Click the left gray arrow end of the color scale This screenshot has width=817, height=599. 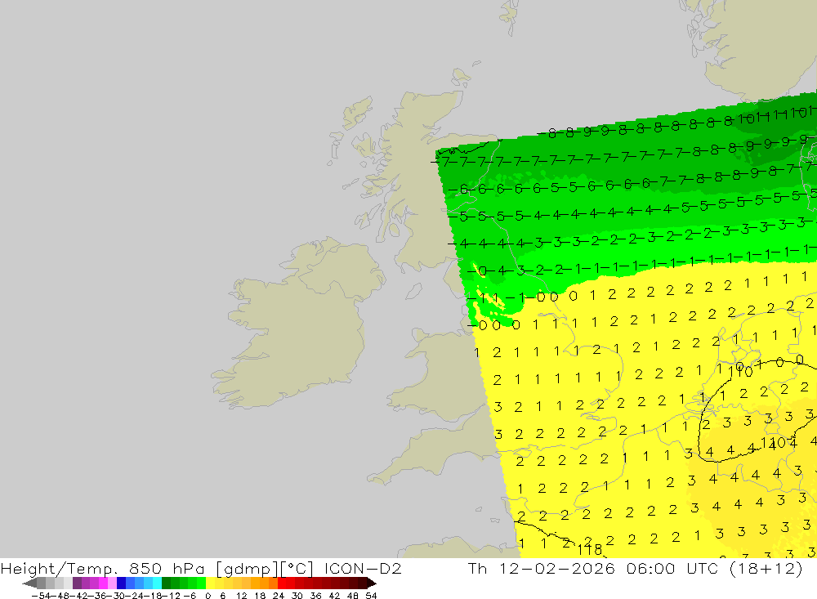[29, 583]
